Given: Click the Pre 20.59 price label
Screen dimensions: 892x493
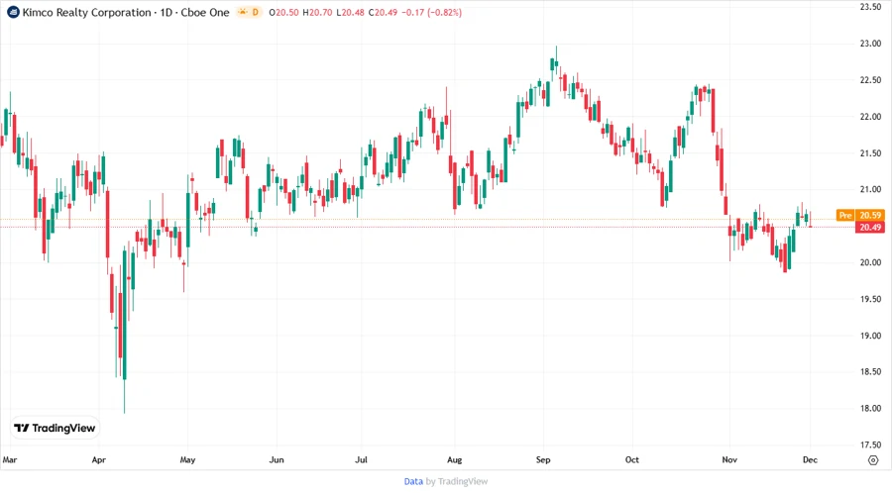Looking at the screenshot, I should tap(860, 215).
